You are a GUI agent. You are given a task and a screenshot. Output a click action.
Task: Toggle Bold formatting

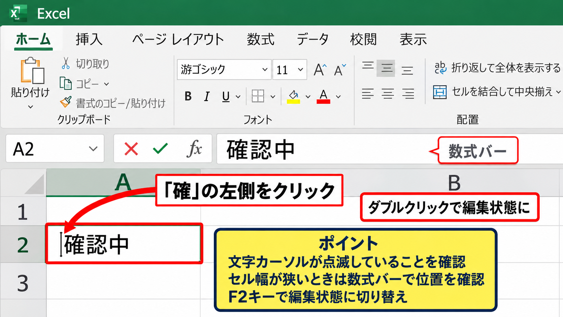188,97
